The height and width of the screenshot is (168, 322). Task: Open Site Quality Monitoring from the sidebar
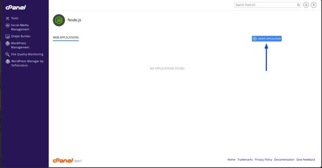coord(27,54)
